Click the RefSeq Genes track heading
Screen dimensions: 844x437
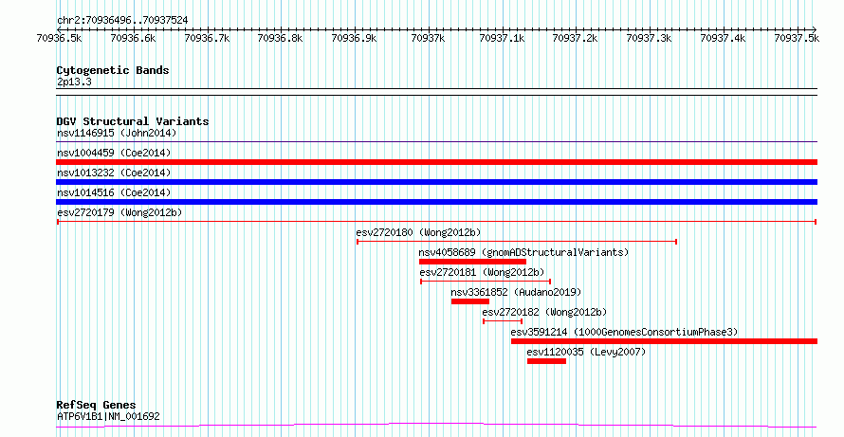tap(97, 406)
